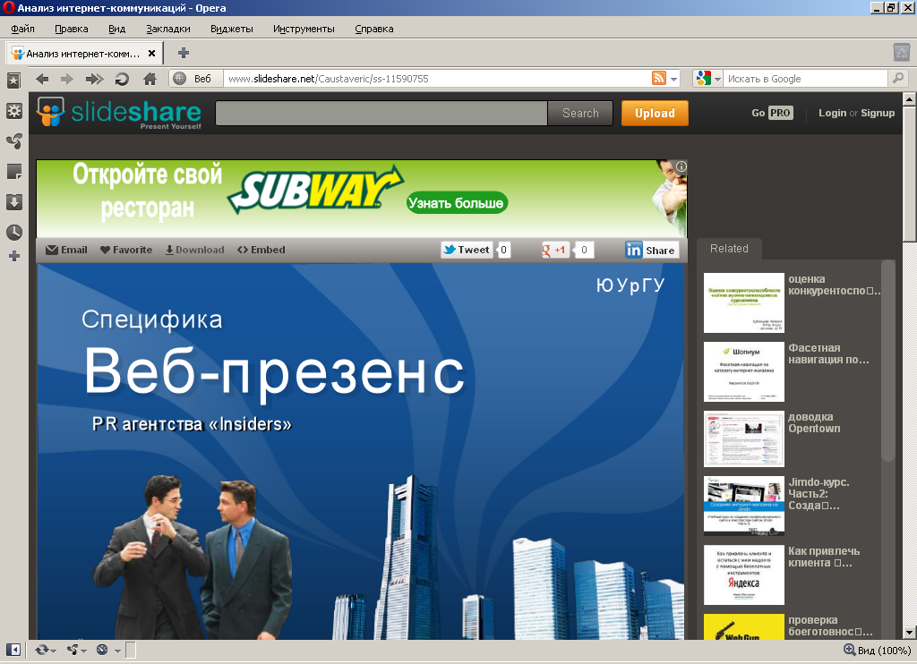Email this presentation
The height and width of the screenshot is (664, 917).
66,250
